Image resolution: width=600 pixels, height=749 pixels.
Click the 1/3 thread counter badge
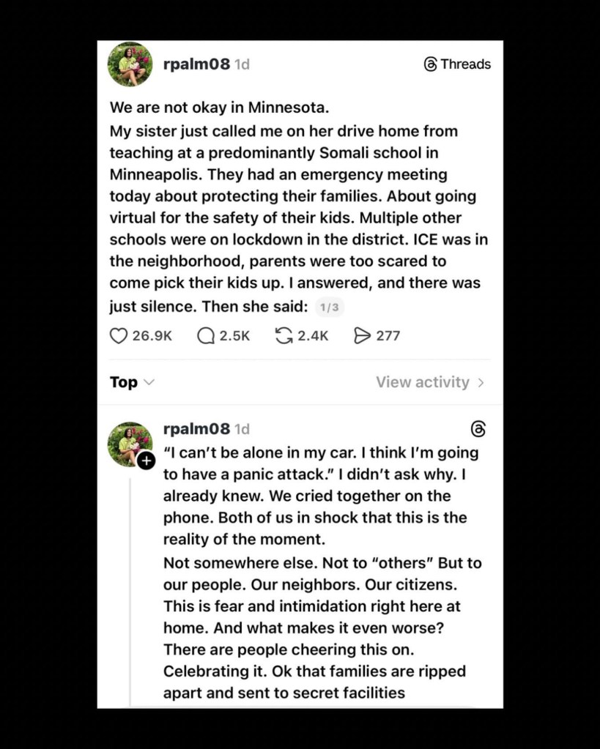pyautogui.click(x=330, y=308)
